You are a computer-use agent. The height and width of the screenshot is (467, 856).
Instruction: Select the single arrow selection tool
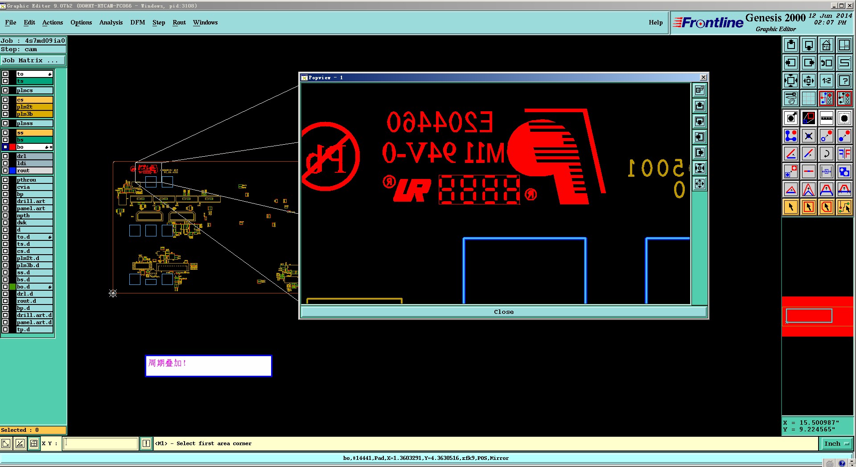(791, 207)
